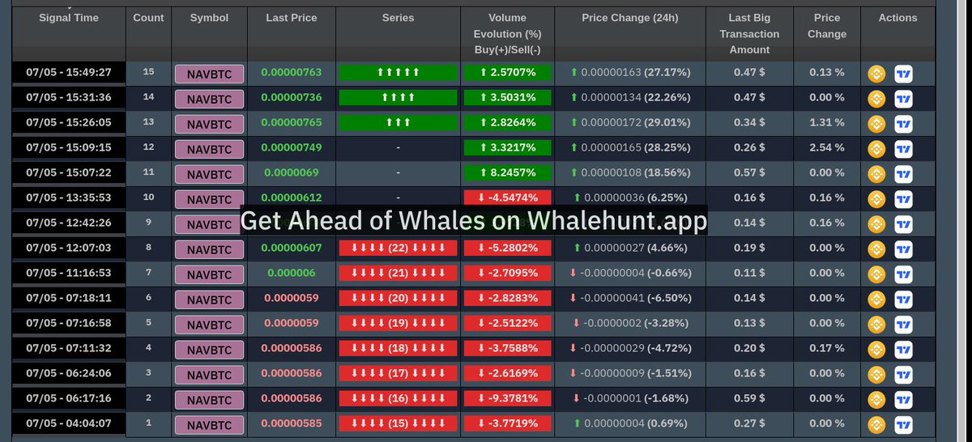Image resolution: width=972 pixels, height=442 pixels.
Task: Click transaction amount 0.59 $
Action: [x=749, y=399]
